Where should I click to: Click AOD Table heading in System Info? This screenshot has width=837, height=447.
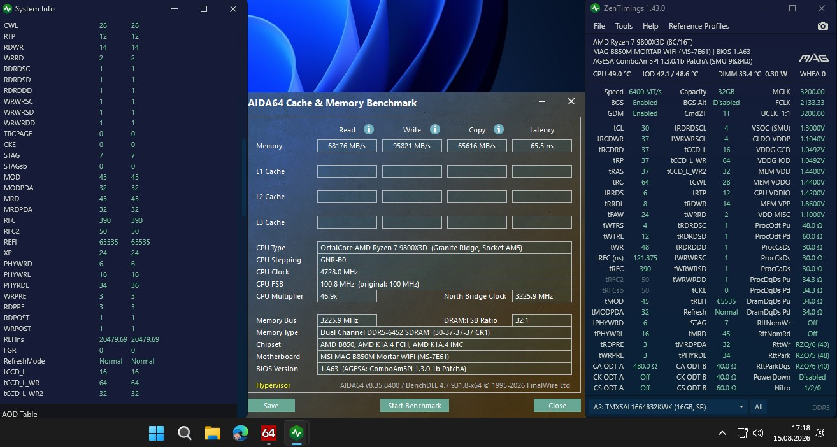(20, 414)
